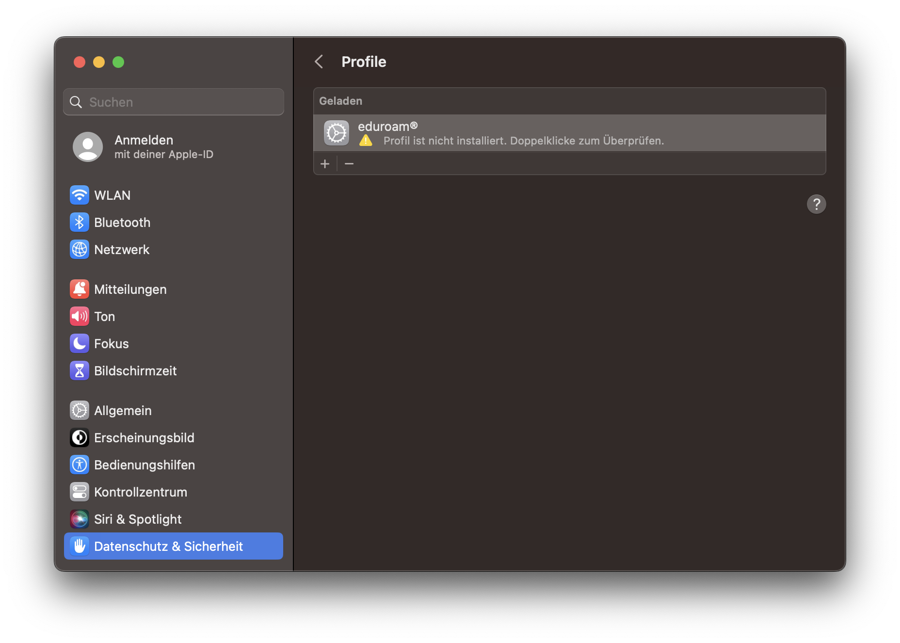Open Netzwerk globe icon
The height and width of the screenshot is (643, 900).
pos(80,250)
